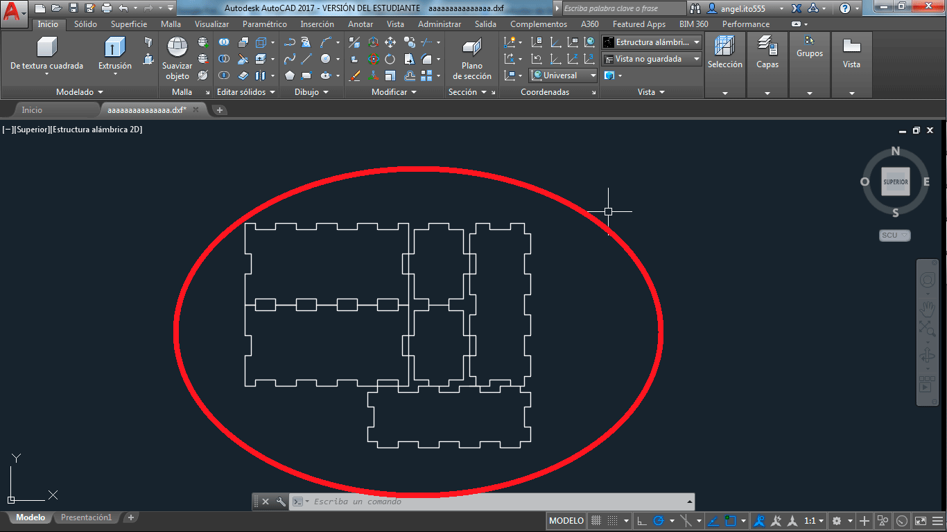Click the add layout plus button
This screenshot has height=532, width=947.
pyautogui.click(x=130, y=517)
